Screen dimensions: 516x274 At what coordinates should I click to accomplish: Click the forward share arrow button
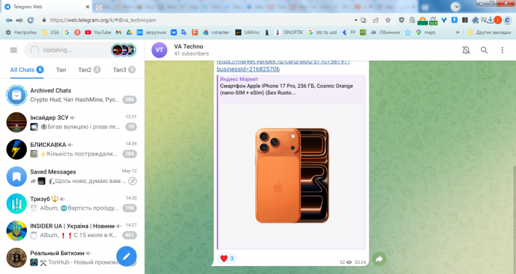point(379,259)
